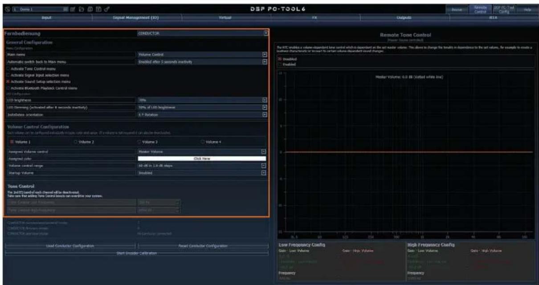Click the key icon in top toolbar
This screenshot has width=539, height=285.
tap(107, 9)
